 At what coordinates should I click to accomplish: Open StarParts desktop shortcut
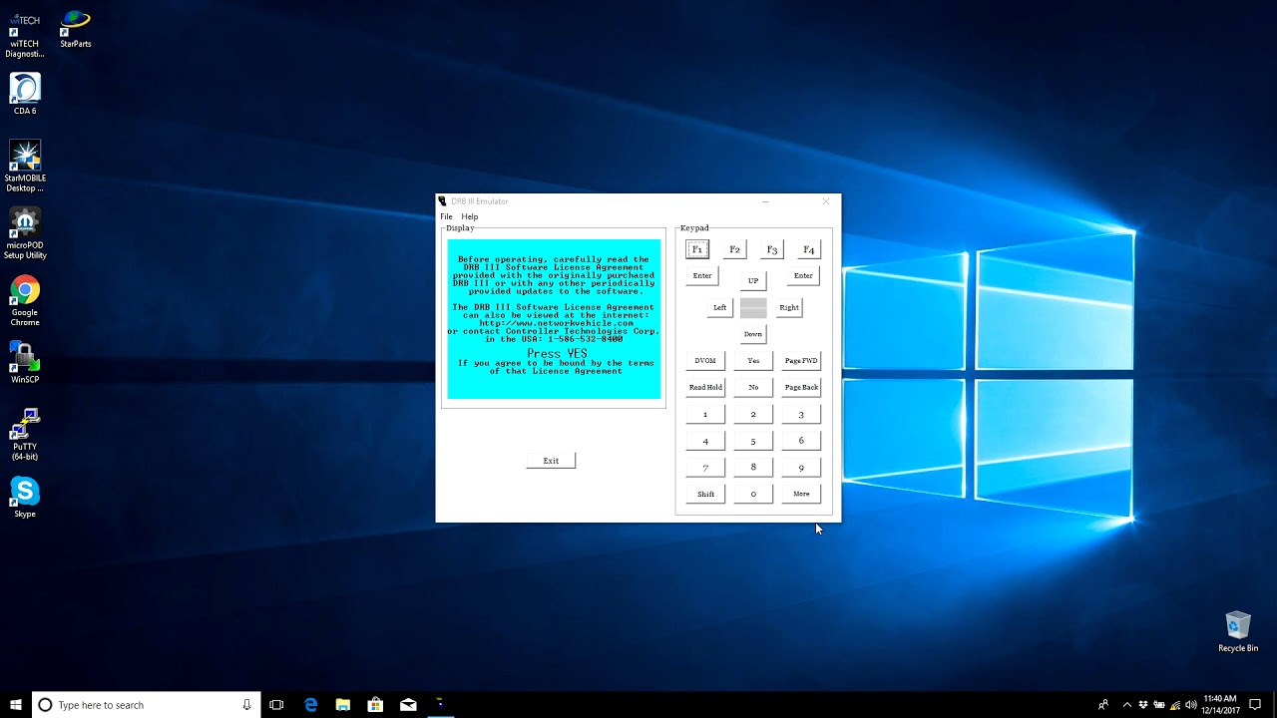click(x=75, y=28)
